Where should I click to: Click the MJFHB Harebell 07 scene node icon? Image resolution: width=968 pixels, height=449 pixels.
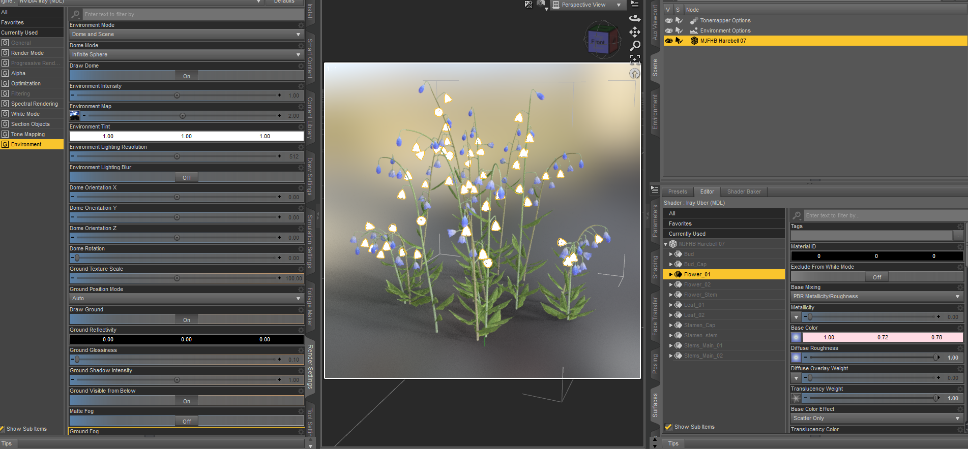[694, 41]
